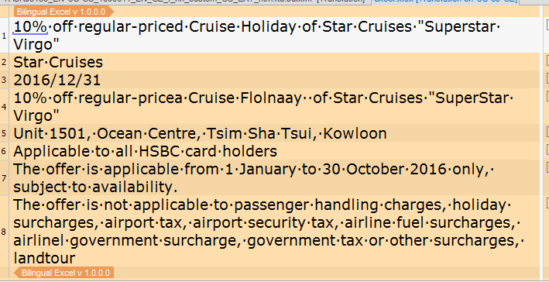Click the underlined 10% in segment 1

click(x=30, y=26)
